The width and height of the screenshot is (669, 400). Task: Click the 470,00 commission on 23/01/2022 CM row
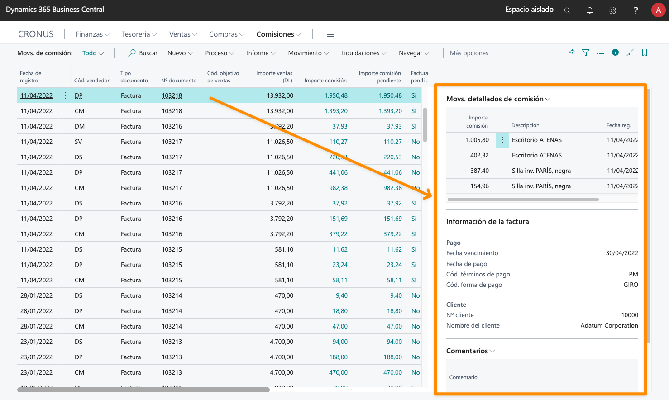338,372
